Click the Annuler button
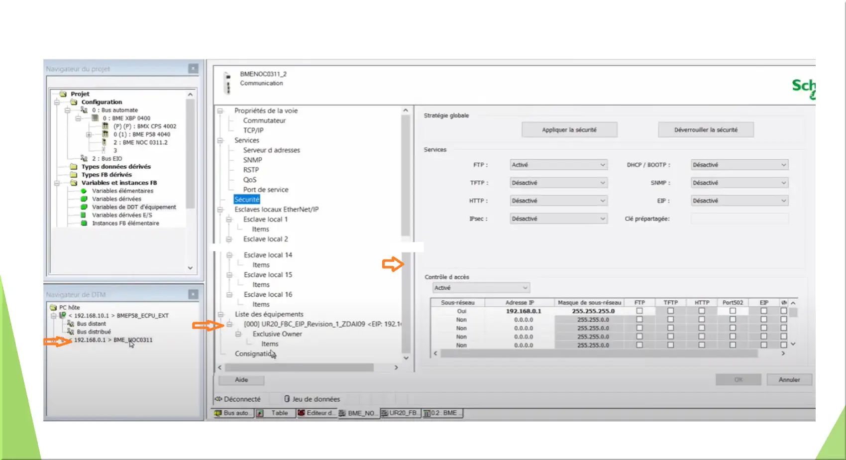The image size is (846, 460). tap(789, 380)
